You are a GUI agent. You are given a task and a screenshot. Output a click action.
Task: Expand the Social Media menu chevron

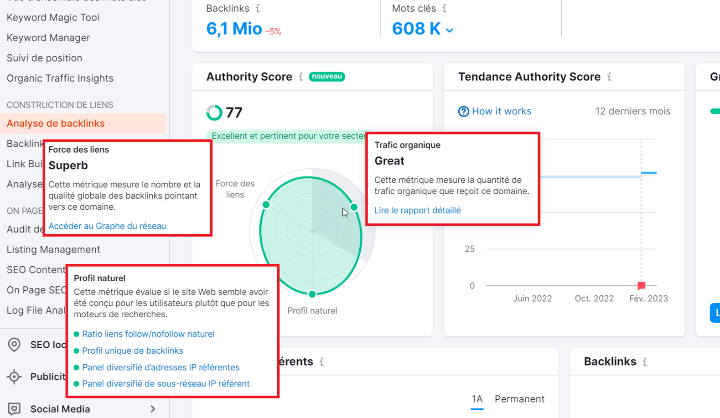pyautogui.click(x=153, y=409)
